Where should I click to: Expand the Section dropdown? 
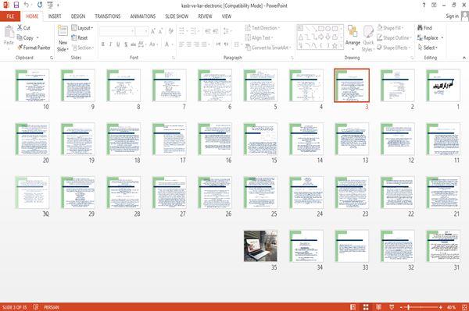pyautogui.click(x=83, y=48)
